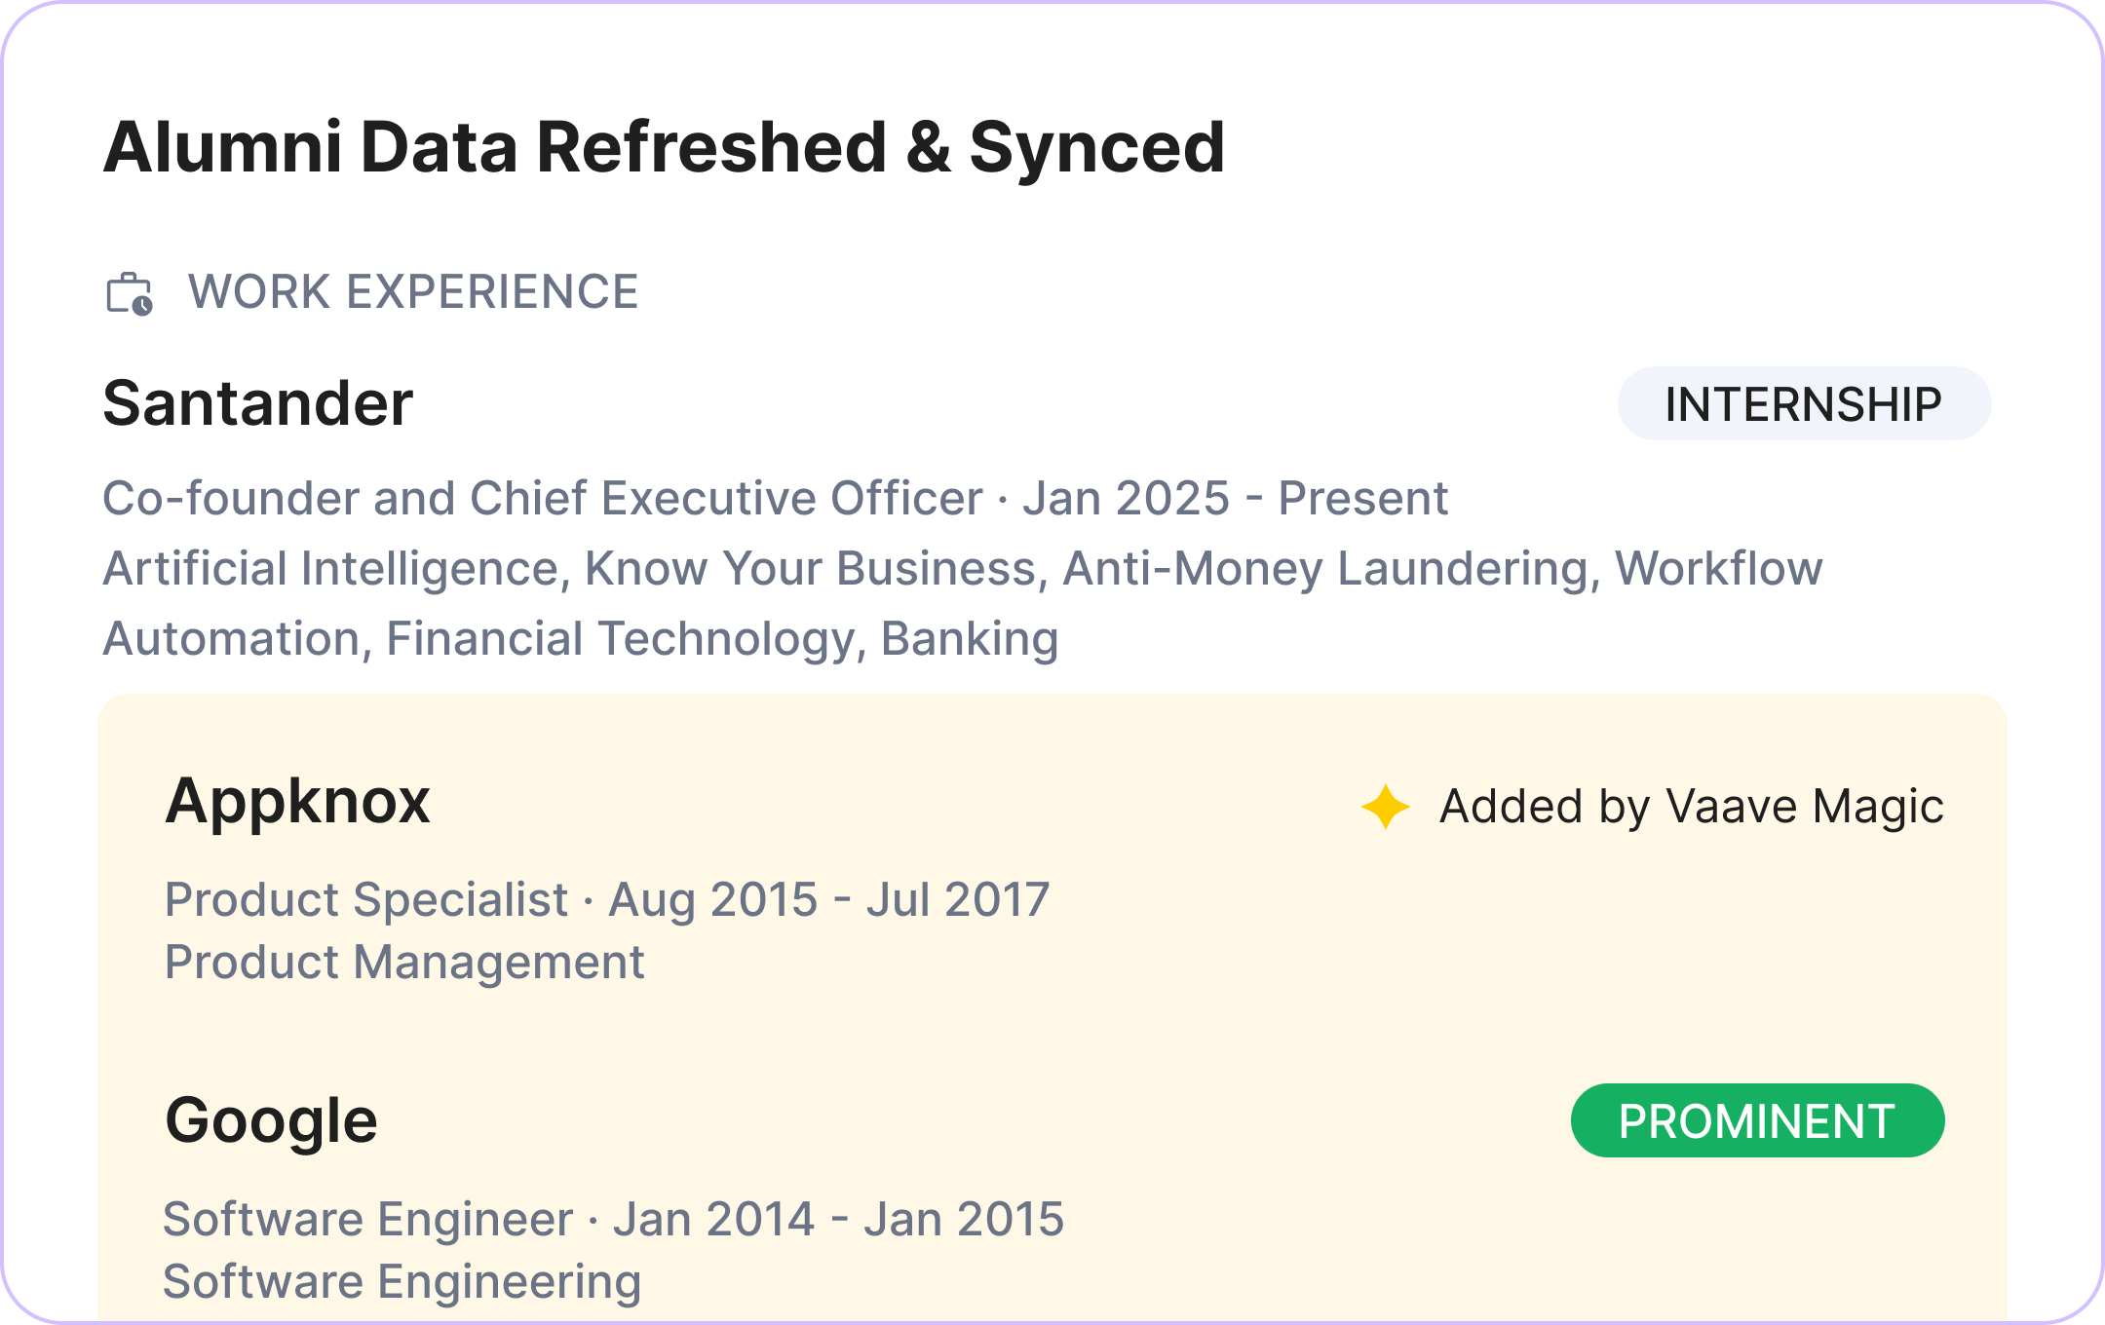Screen dimensions: 2105x1325
Task: Click the Jan 2014 - Jan 2015 dates
Action: [x=838, y=1220]
